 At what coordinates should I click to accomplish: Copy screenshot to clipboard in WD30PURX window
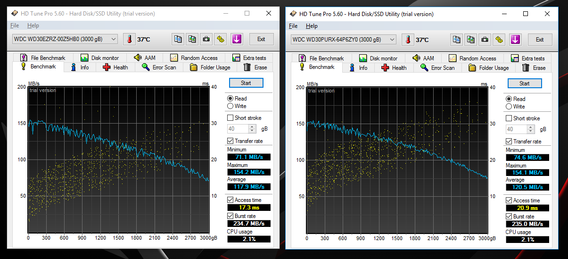click(x=470, y=40)
